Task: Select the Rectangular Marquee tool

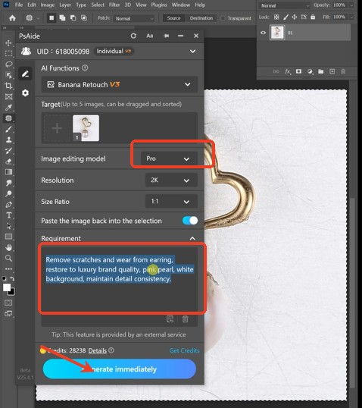Action: tap(8, 54)
